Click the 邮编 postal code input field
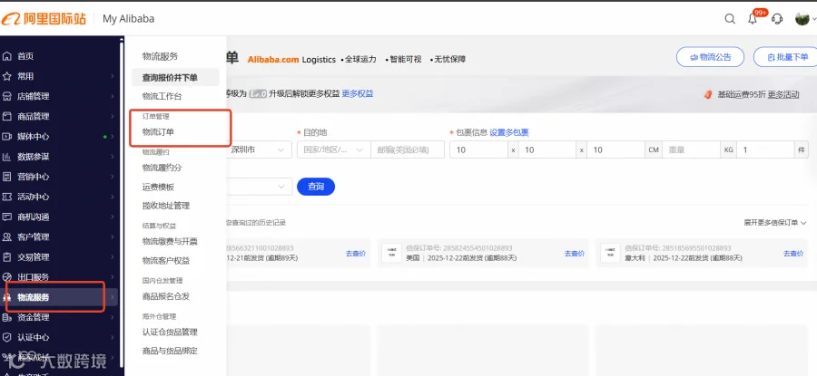 (x=408, y=149)
